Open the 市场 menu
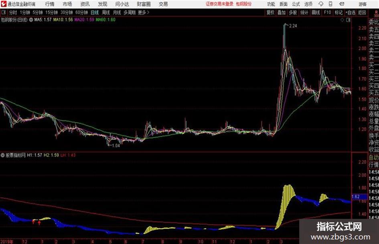379x244 pixels. click(x=67, y=4)
